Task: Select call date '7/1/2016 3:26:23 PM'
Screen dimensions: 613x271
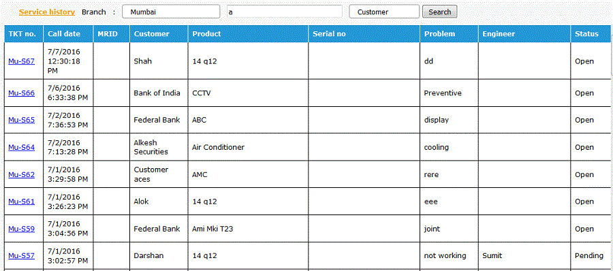Action: [68, 202]
